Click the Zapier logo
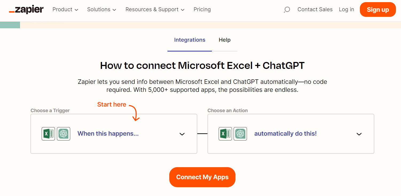Screen dimensions: 401x196 26,9
